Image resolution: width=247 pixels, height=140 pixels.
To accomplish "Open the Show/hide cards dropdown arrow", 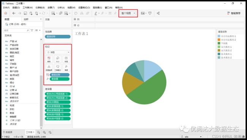I will (146, 13).
